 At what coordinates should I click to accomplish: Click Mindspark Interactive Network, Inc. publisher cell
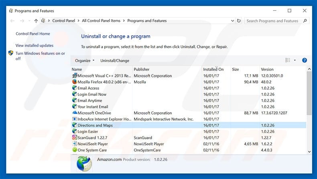(164, 119)
